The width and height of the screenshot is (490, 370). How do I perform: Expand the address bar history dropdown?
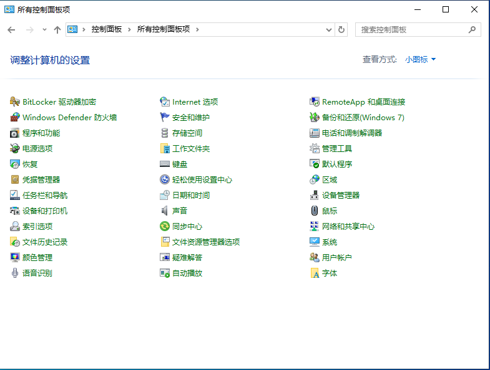pyautogui.click(x=329, y=30)
